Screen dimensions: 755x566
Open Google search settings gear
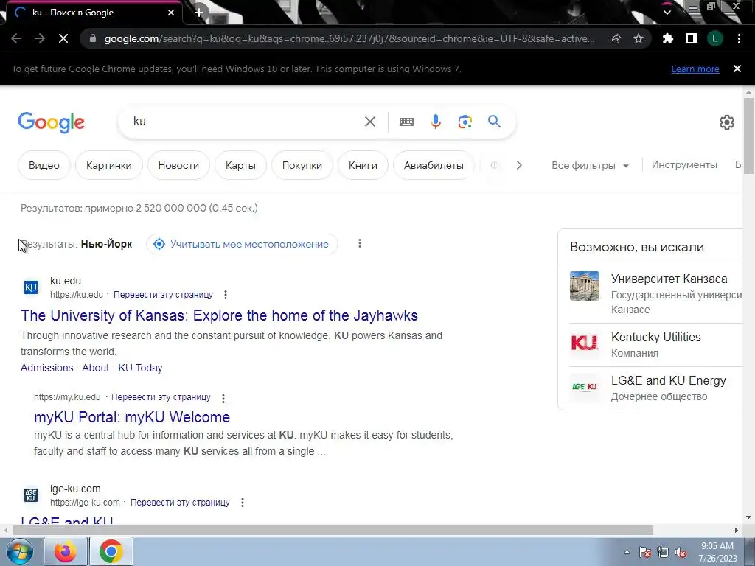[726, 122]
